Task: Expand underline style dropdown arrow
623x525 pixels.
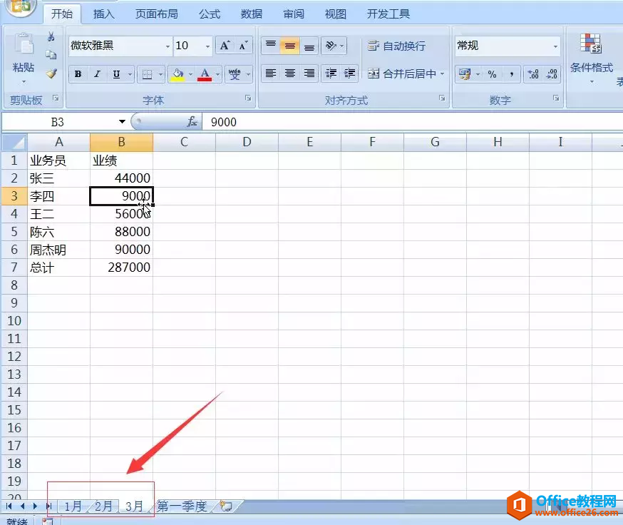Action: pyautogui.click(x=130, y=74)
